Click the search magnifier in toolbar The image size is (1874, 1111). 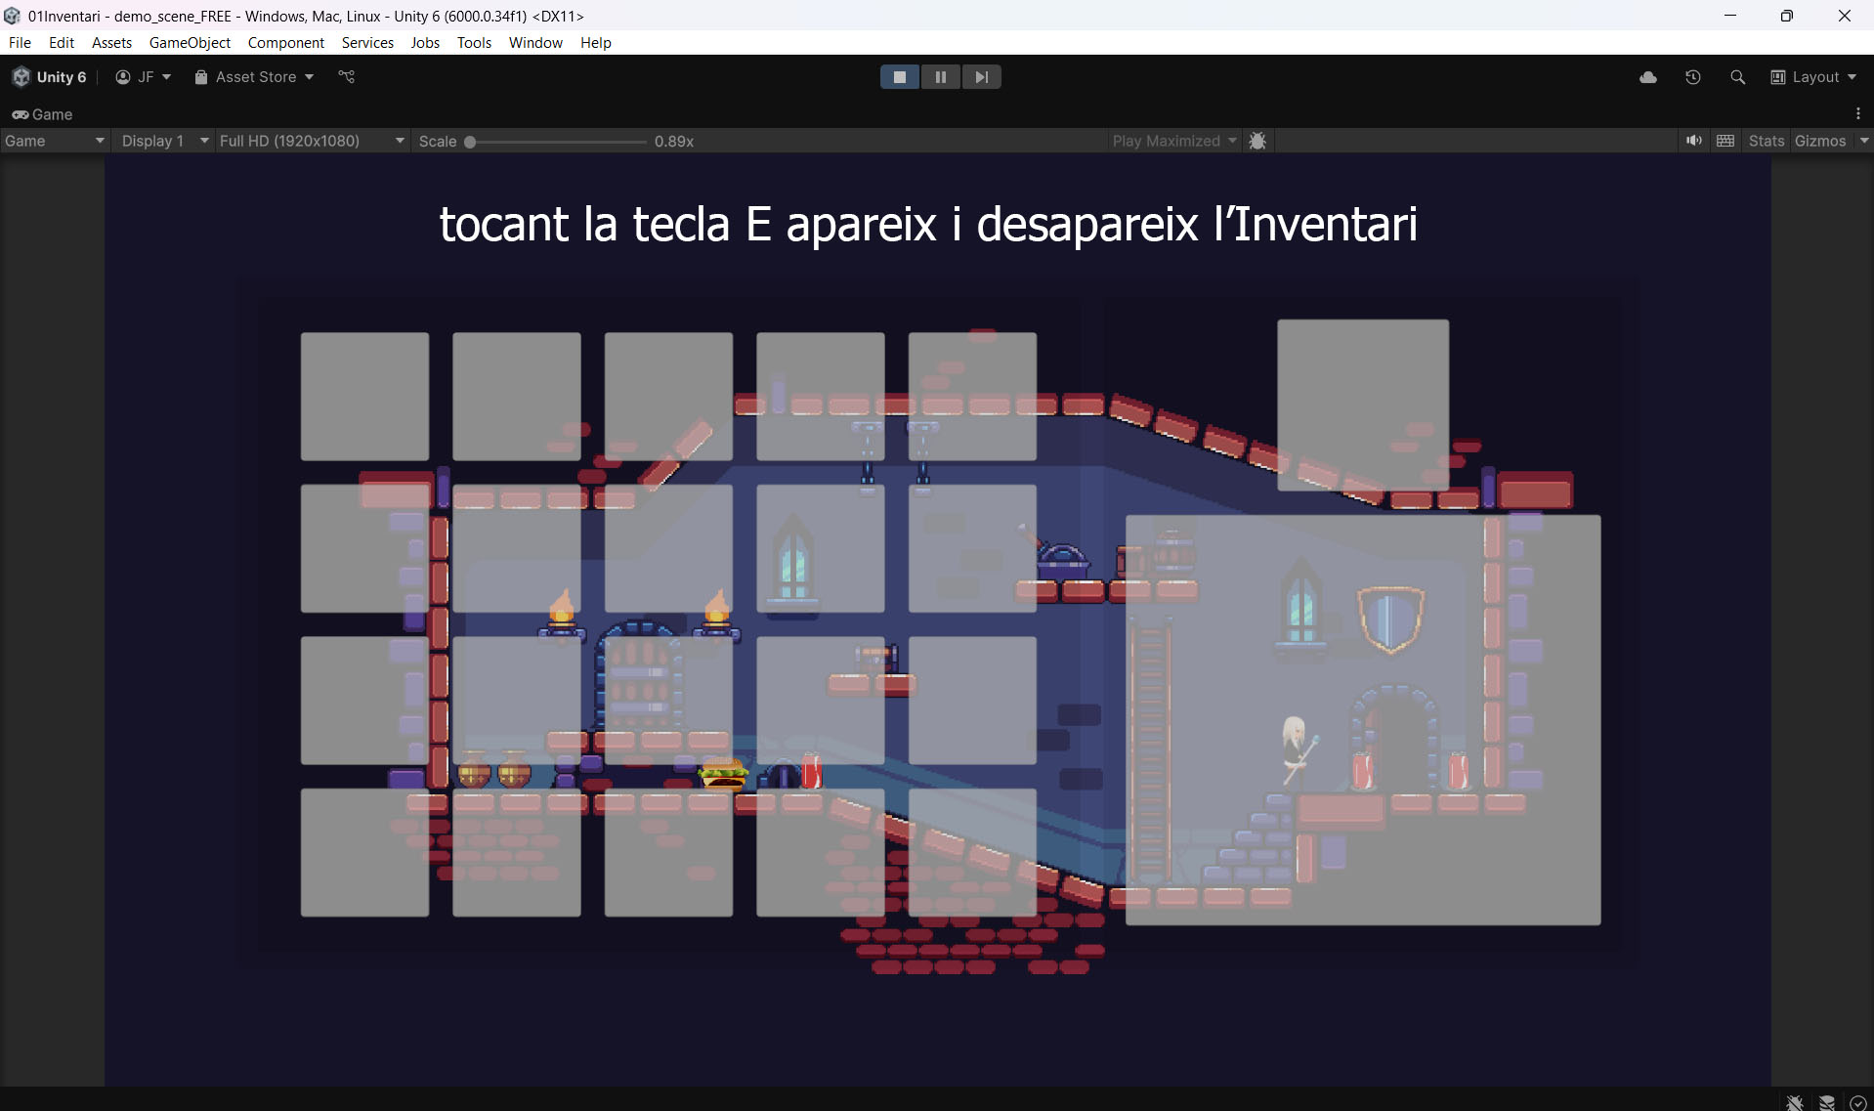point(1737,77)
